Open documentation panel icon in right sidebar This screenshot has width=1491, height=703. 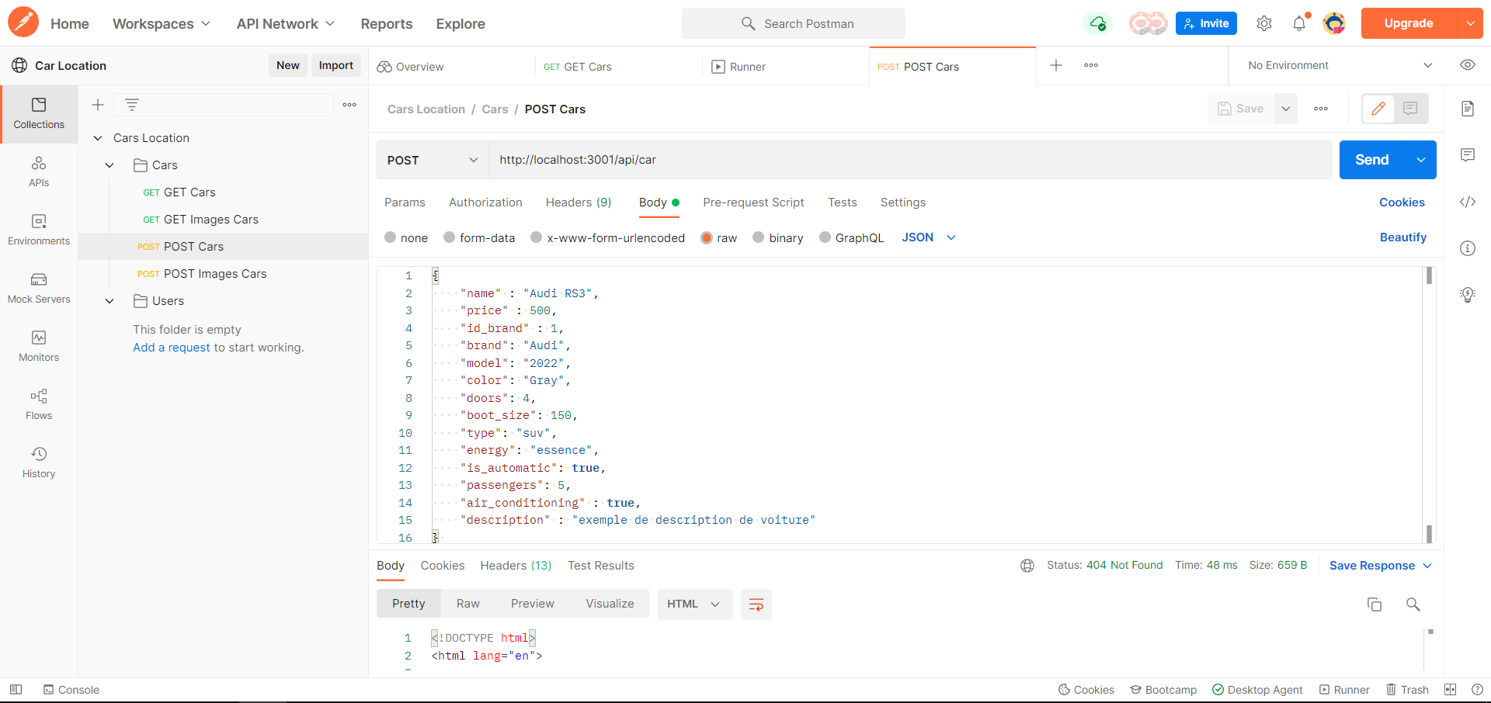point(1468,109)
